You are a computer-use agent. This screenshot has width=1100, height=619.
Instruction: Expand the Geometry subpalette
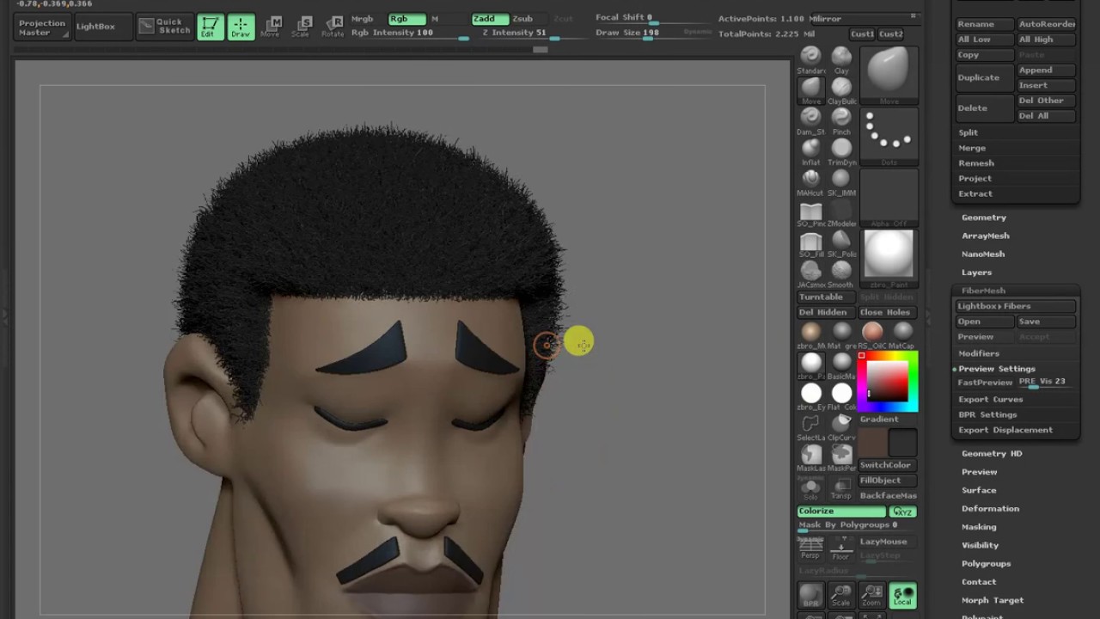[984, 218]
